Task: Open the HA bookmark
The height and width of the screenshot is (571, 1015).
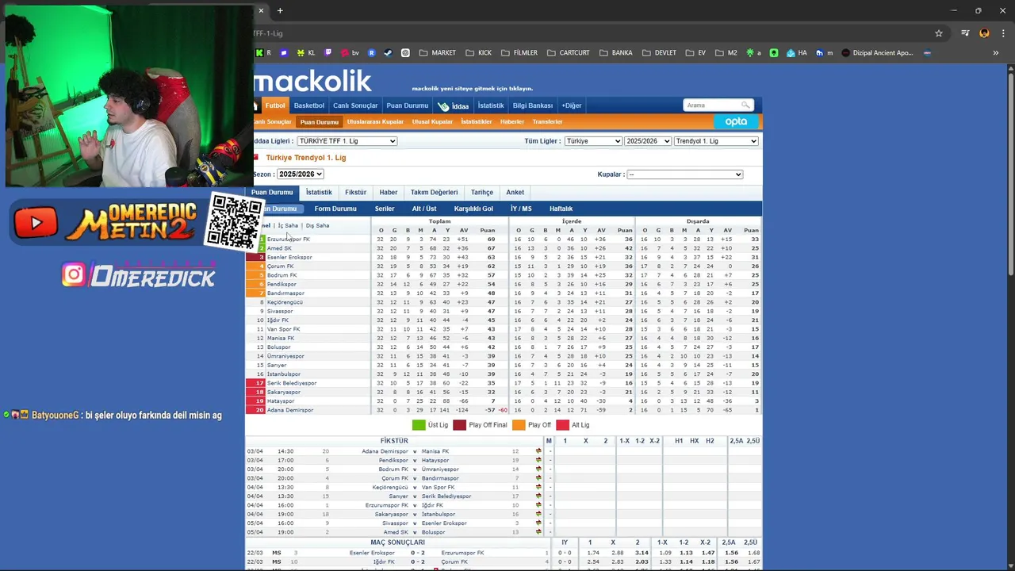Action: [x=796, y=53]
